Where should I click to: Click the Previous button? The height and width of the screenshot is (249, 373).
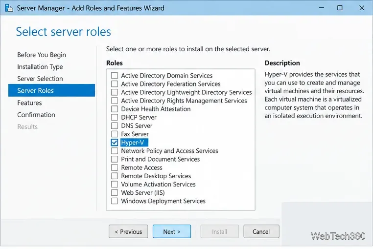tap(128, 231)
